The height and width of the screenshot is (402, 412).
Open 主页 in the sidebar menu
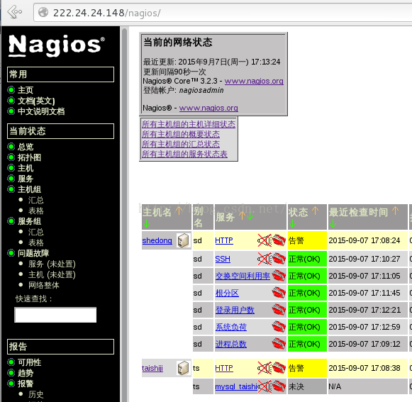click(26, 90)
